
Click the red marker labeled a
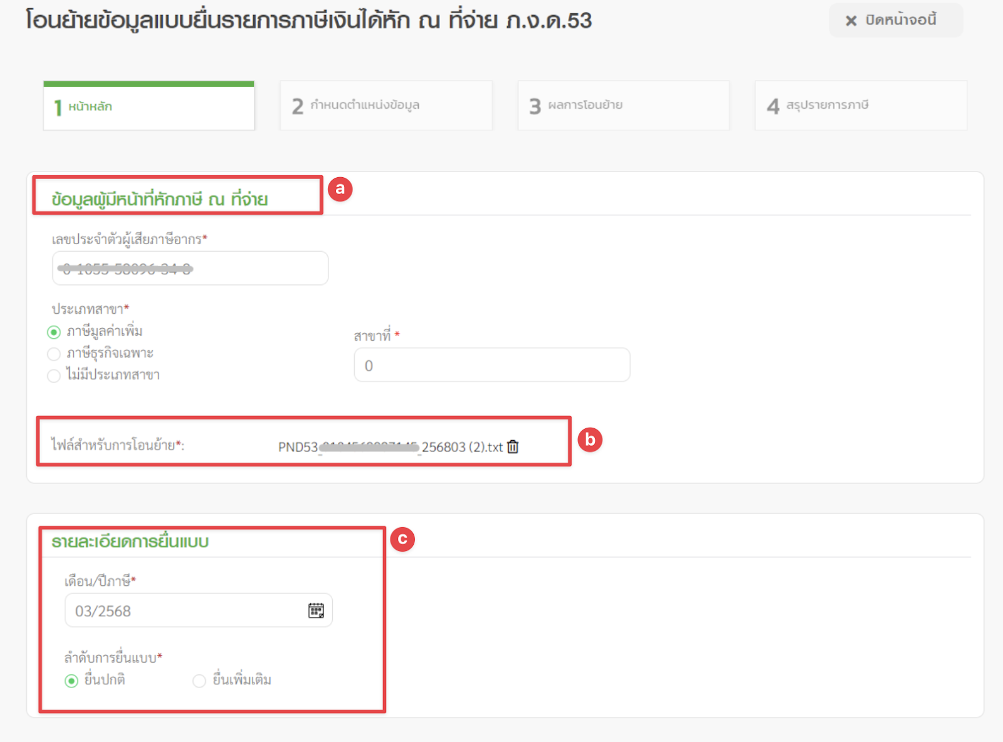(x=340, y=189)
